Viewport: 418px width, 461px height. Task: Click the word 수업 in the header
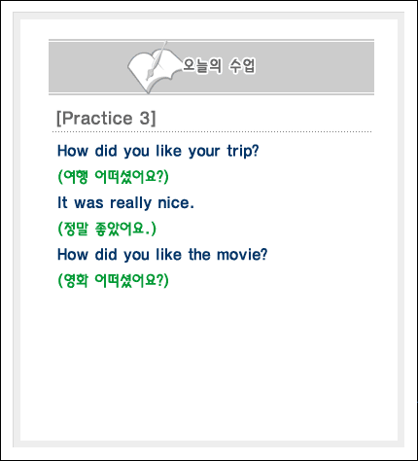click(x=242, y=66)
